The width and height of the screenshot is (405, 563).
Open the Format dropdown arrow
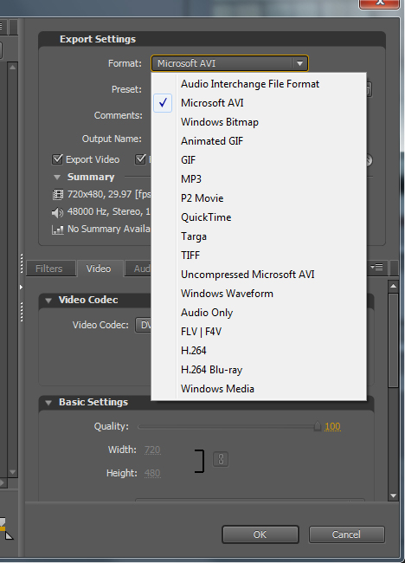pos(299,63)
